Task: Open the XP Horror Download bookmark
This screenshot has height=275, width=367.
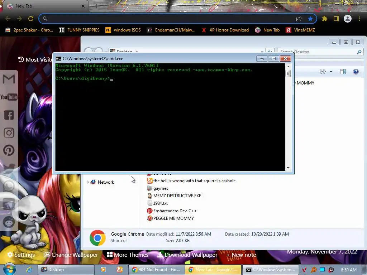Action: 225,30
